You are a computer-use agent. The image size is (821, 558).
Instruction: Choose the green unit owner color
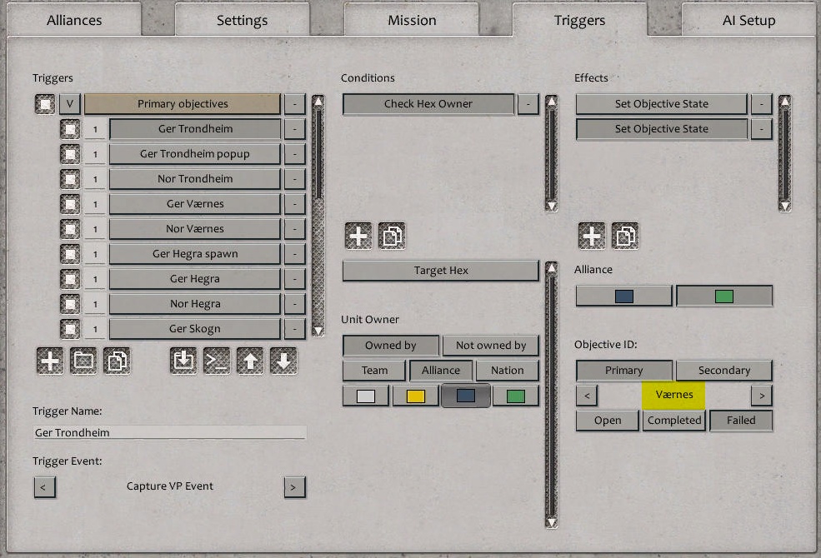pyautogui.click(x=516, y=396)
